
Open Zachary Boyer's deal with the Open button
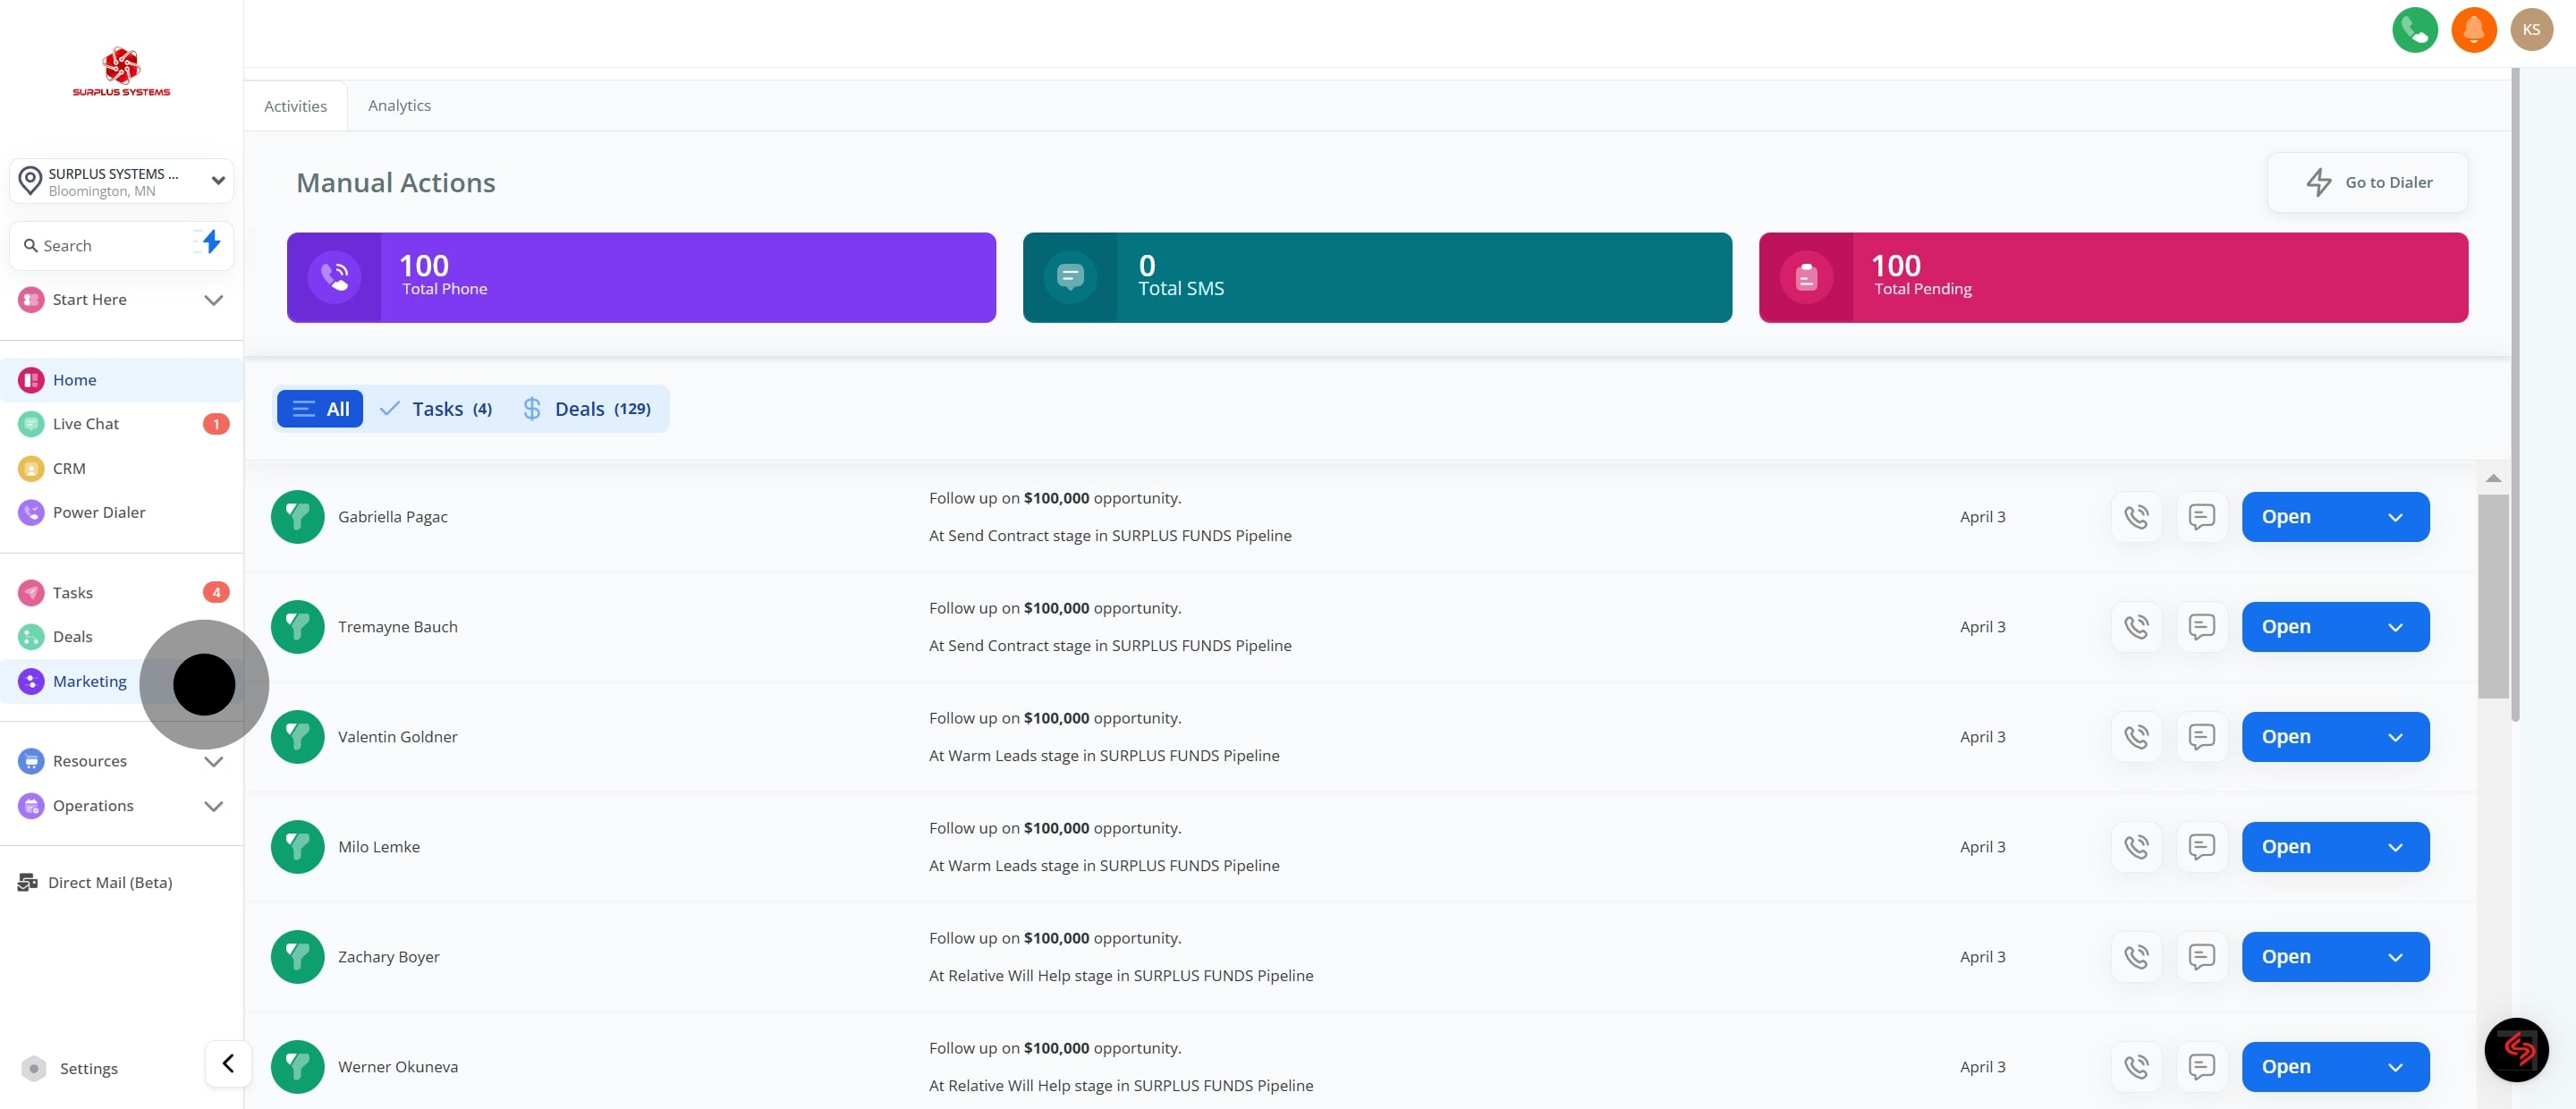[2286, 957]
